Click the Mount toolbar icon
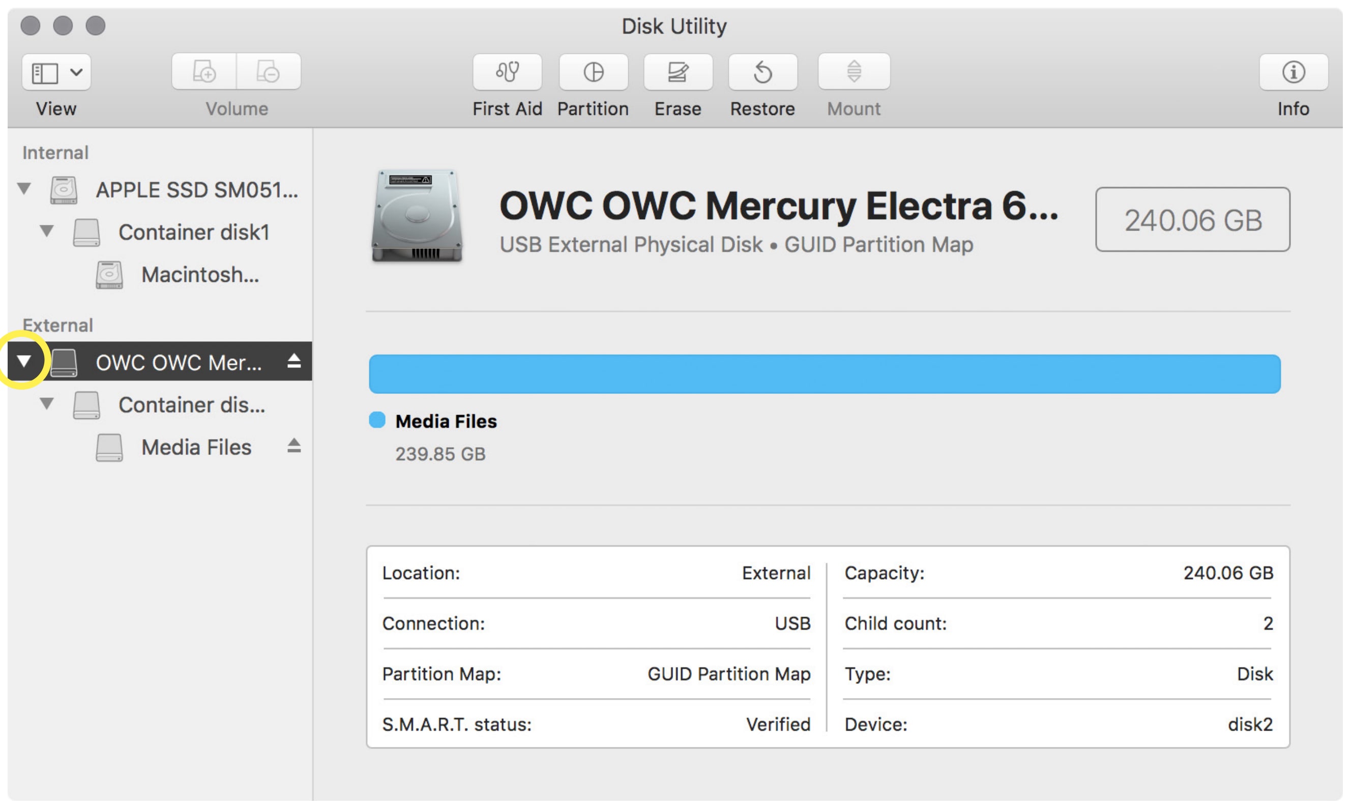This screenshot has height=809, width=1351. (854, 71)
